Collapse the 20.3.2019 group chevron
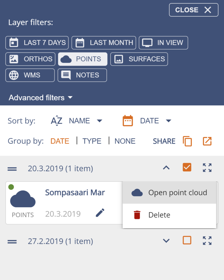 166,168
